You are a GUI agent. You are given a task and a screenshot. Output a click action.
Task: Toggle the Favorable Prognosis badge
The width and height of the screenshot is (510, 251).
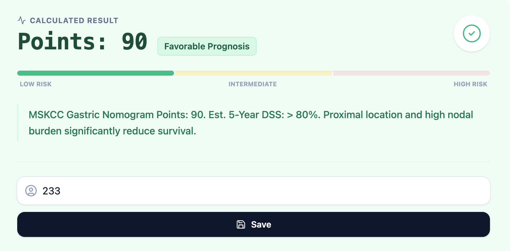coord(207,46)
